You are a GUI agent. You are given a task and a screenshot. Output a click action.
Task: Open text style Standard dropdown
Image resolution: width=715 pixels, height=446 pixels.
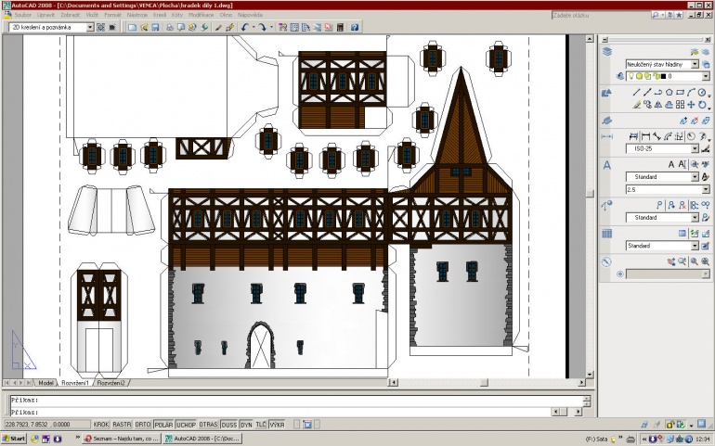point(695,177)
